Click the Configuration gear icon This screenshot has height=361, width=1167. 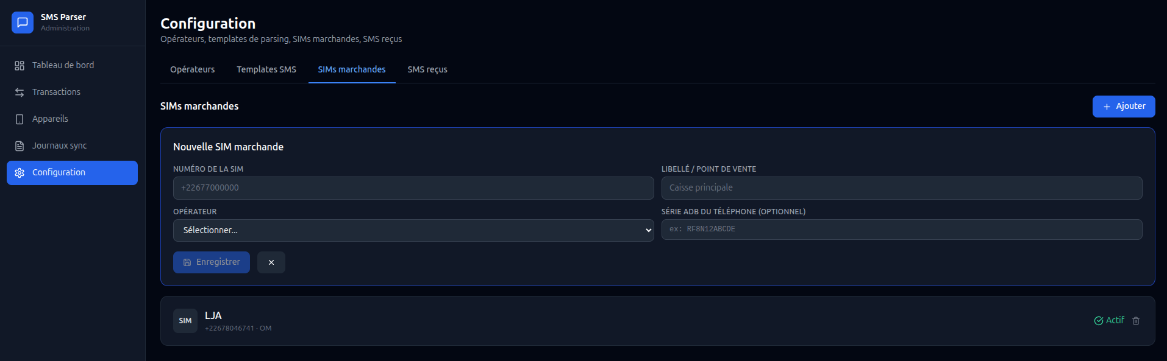pyautogui.click(x=20, y=173)
